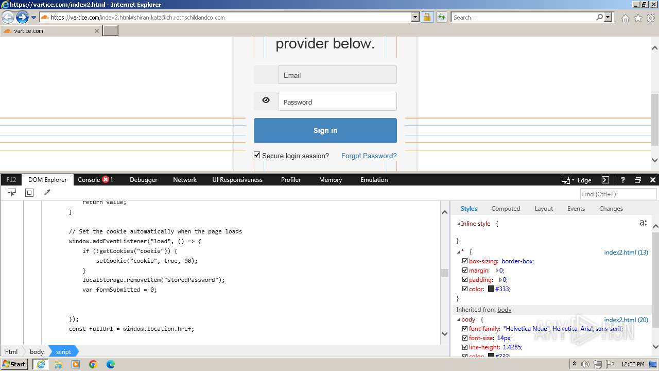Screen dimensions: 659x371
Task: Expand the padding shorthand value
Action: pos(500,280)
